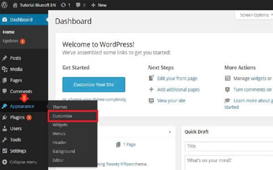Click the Users icon in sidebar
273x170 pixels.
point(4,129)
